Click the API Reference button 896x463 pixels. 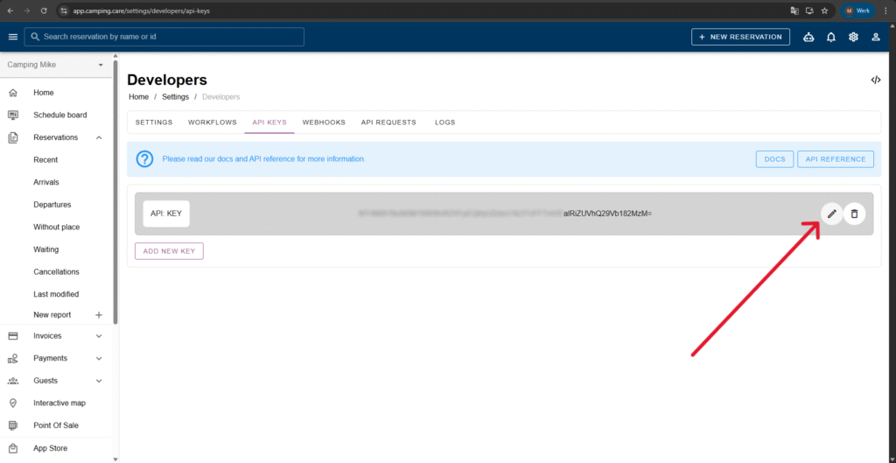point(836,159)
